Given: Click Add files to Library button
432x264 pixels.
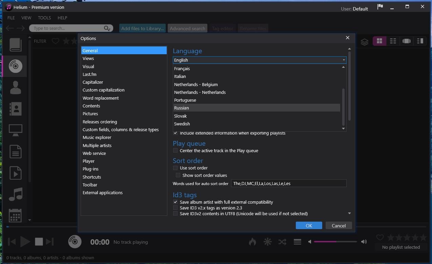Looking at the screenshot, I should [142, 28].
